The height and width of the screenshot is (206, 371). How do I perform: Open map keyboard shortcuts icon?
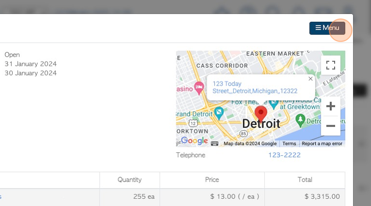(x=214, y=144)
